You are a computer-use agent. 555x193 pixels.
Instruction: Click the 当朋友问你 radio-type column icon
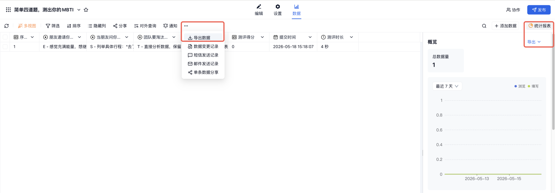coord(93,37)
